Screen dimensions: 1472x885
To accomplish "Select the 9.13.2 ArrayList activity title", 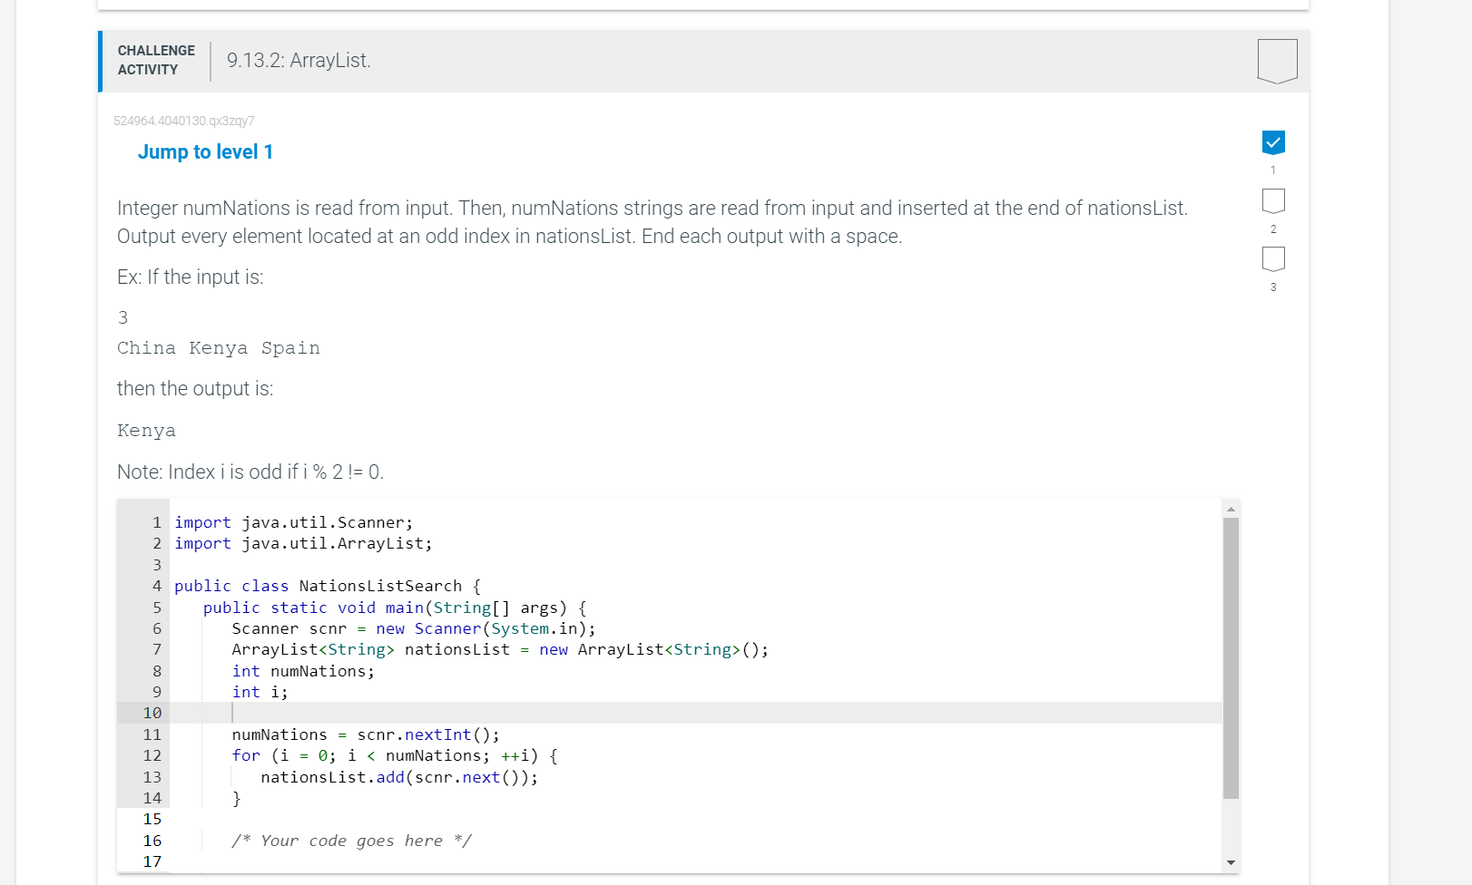I will 298,60.
